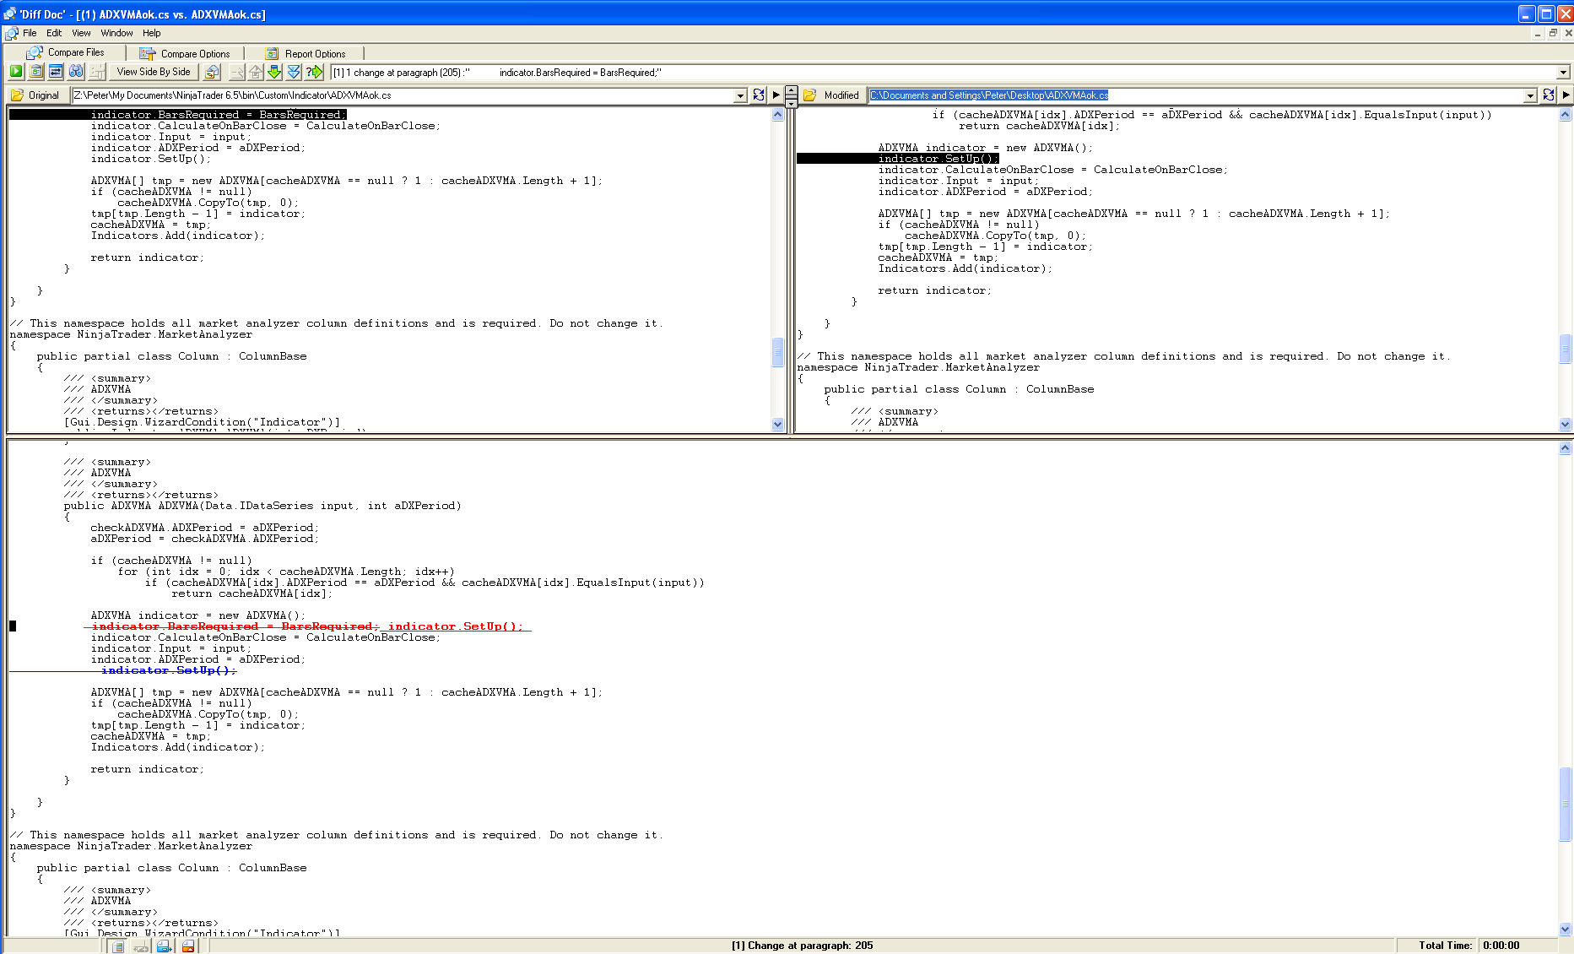Open the View menu

(81, 33)
